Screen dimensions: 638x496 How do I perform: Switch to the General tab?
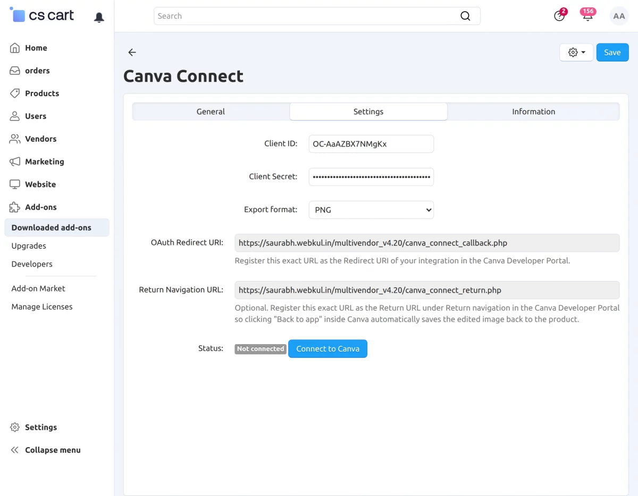coord(211,112)
